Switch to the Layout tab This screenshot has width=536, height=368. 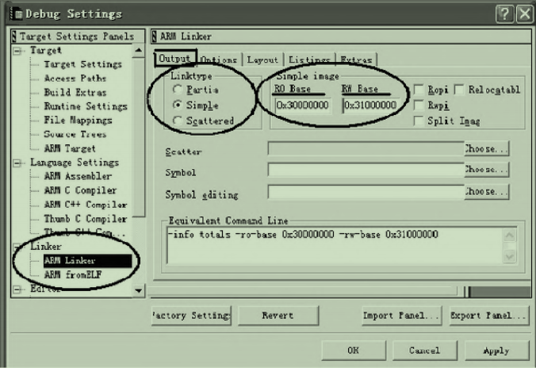[x=262, y=59]
